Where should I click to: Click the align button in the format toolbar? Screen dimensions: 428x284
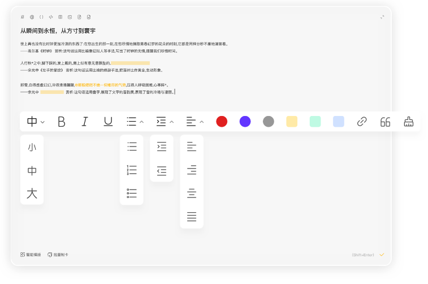[x=191, y=122]
